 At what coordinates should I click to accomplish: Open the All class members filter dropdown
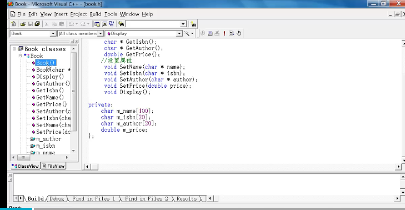pyautogui.click(x=101, y=33)
